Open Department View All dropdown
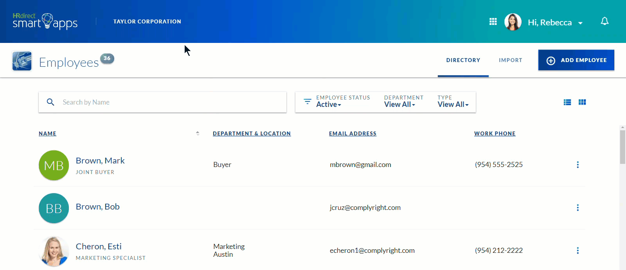Viewport: 626px width, 270px height. [x=399, y=105]
